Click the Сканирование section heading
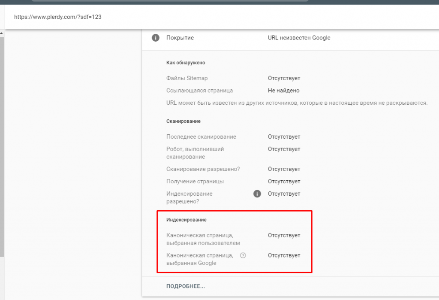The width and height of the screenshot is (439, 300). click(183, 121)
